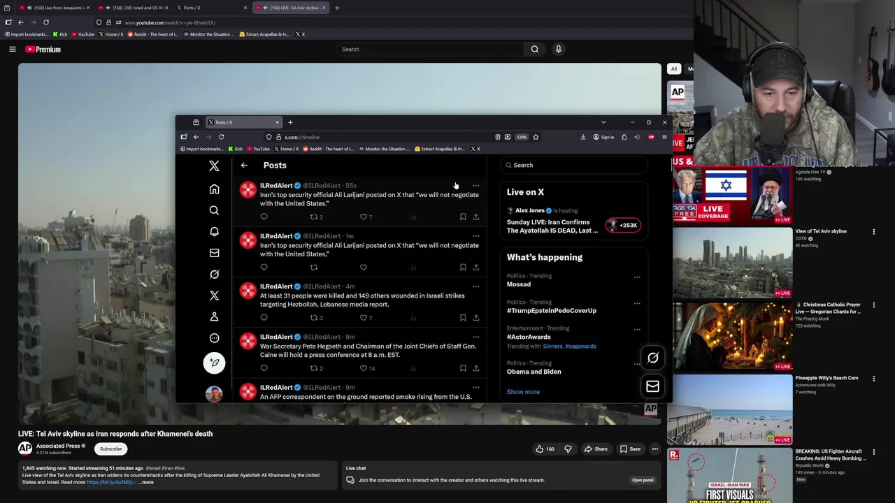Viewport: 895px width, 503px height.
Task: Expand video description with ...more
Action: [145, 482]
